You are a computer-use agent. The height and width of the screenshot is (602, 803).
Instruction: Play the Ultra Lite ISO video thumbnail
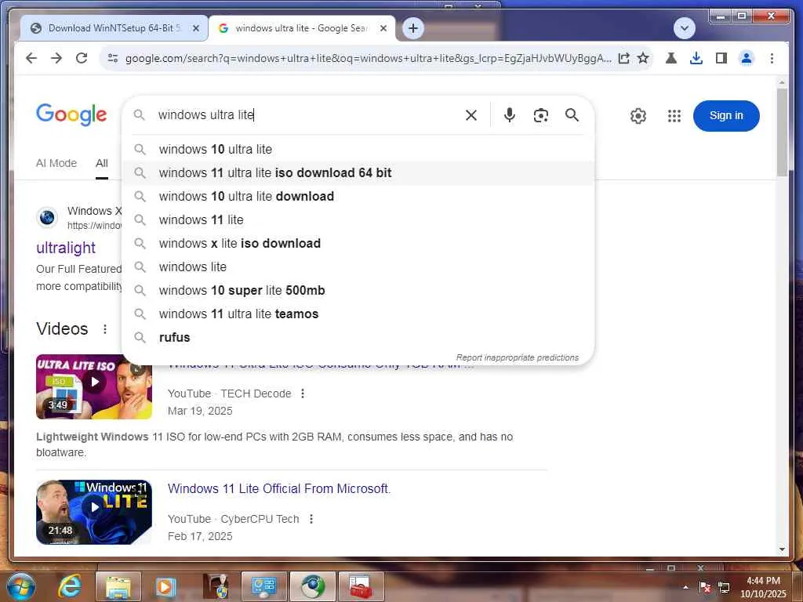tap(94, 387)
